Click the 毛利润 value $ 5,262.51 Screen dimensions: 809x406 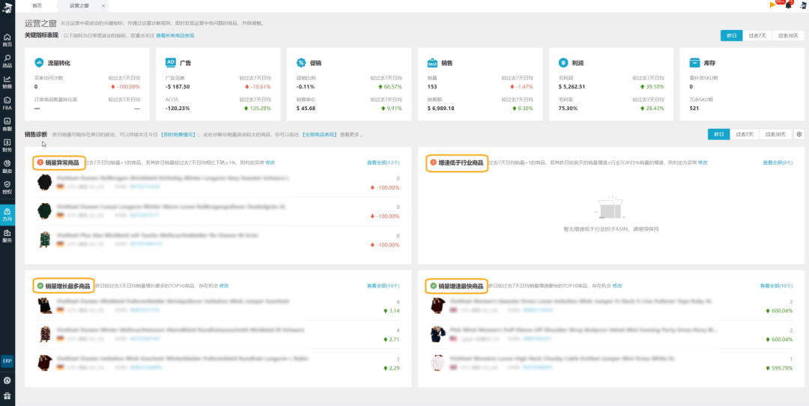pyautogui.click(x=572, y=87)
